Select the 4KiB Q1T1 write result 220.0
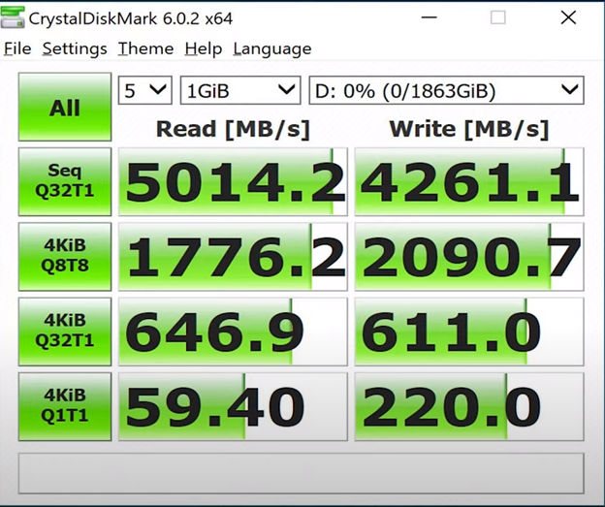 tap(469, 406)
